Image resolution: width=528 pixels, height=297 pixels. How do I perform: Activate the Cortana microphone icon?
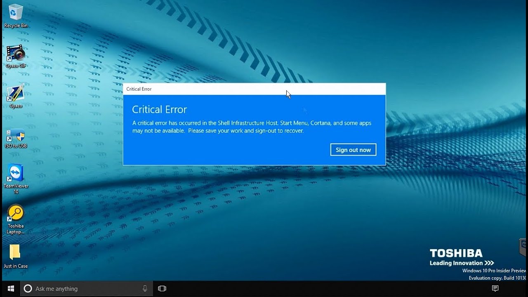145,289
